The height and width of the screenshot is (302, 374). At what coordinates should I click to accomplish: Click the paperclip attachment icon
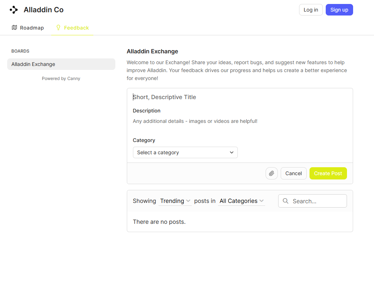click(271, 173)
